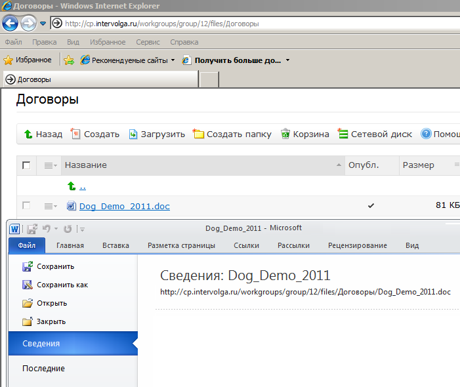Click the Название sort direction arrow
The width and height of the screenshot is (460, 387).
pyautogui.click(x=339, y=165)
